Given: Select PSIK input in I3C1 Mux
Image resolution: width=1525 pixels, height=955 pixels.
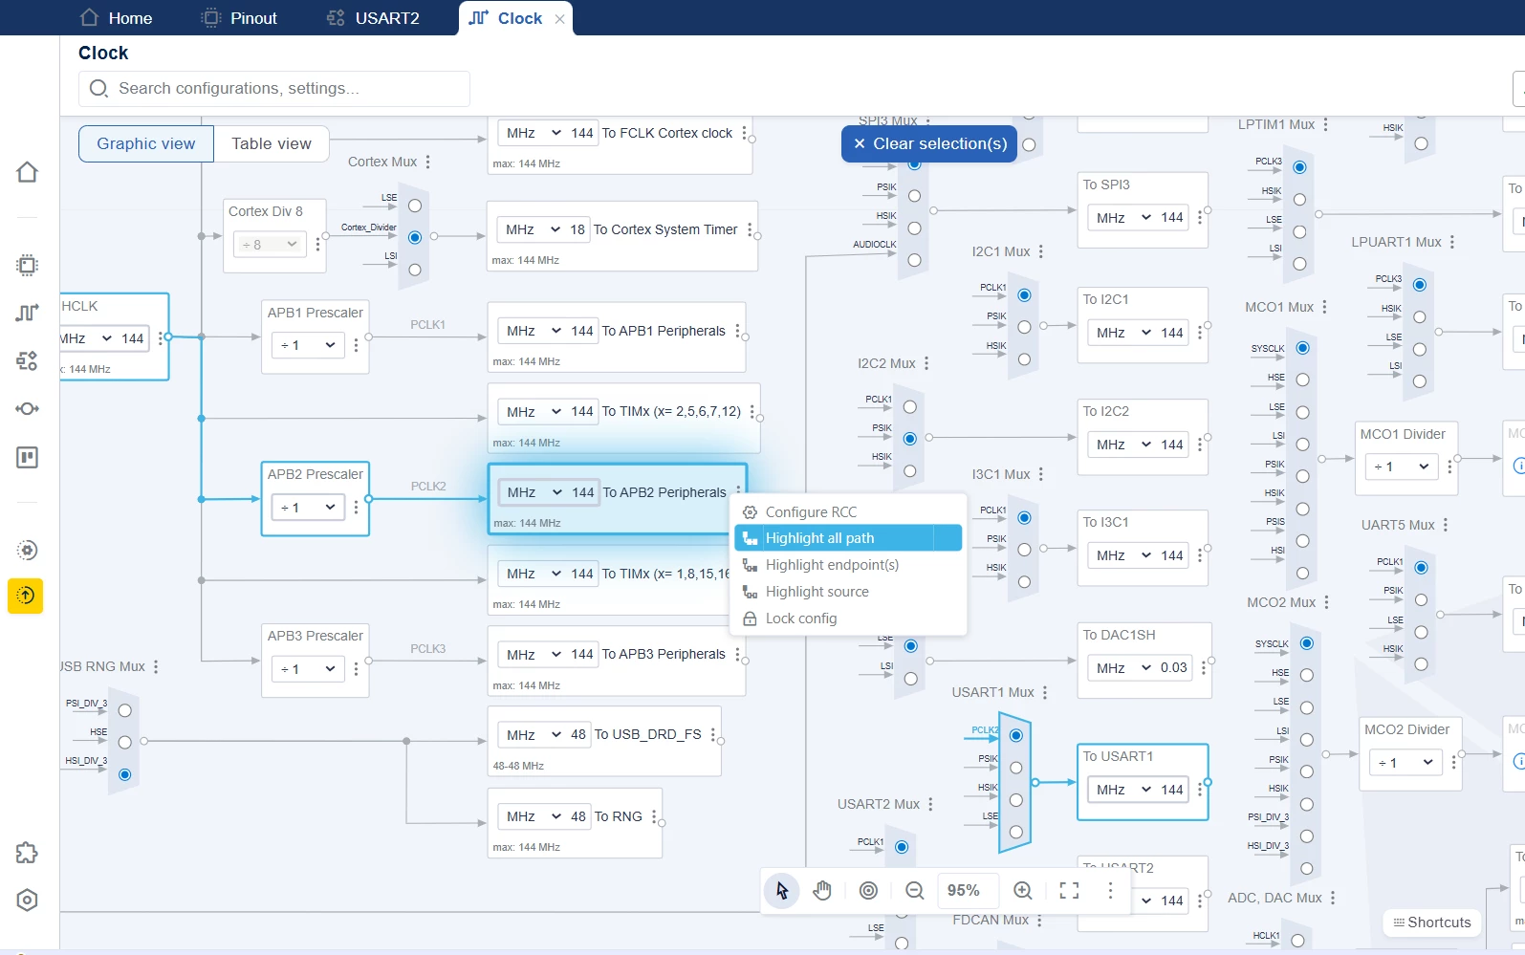Looking at the screenshot, I should 1024,550.
